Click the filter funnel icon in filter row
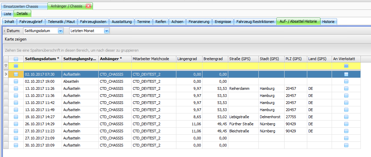The width and height of the screenshot is (371, 157). point(6,66)
